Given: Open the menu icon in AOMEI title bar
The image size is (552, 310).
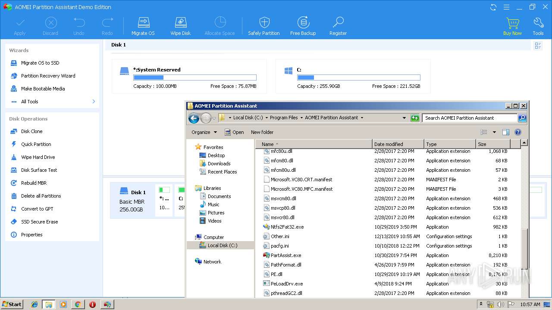Looking at the screenshot, I should click(x=506, y=7).
